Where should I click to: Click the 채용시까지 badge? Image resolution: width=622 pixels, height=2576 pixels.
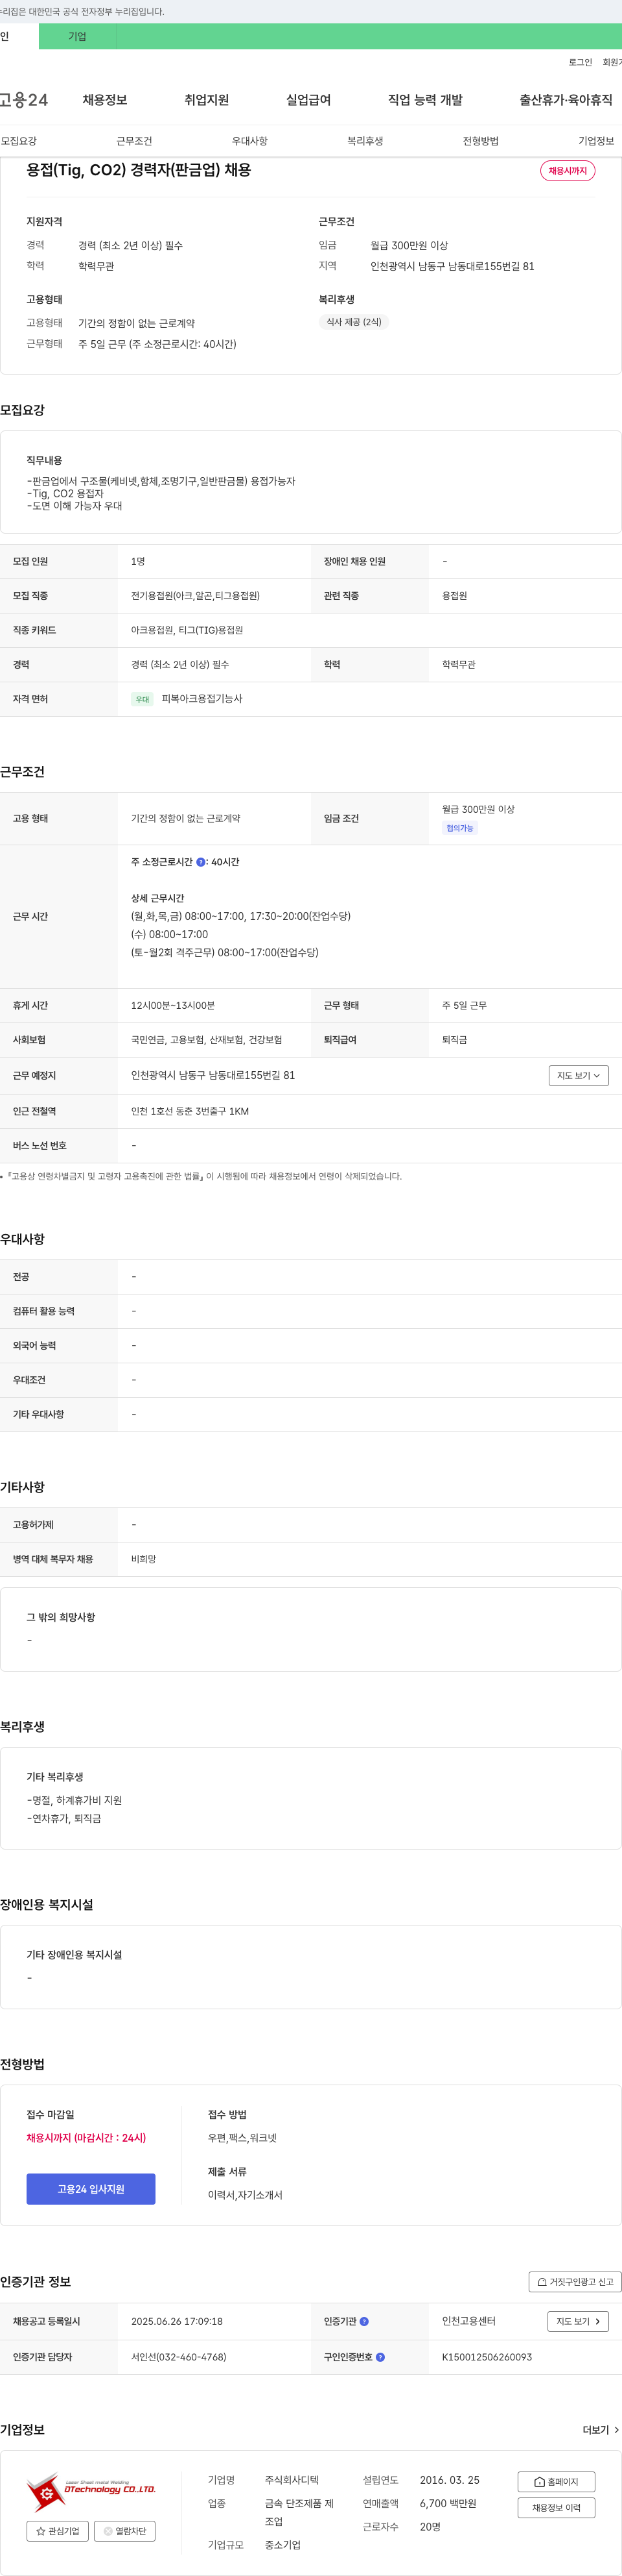[x=567, y=171]
